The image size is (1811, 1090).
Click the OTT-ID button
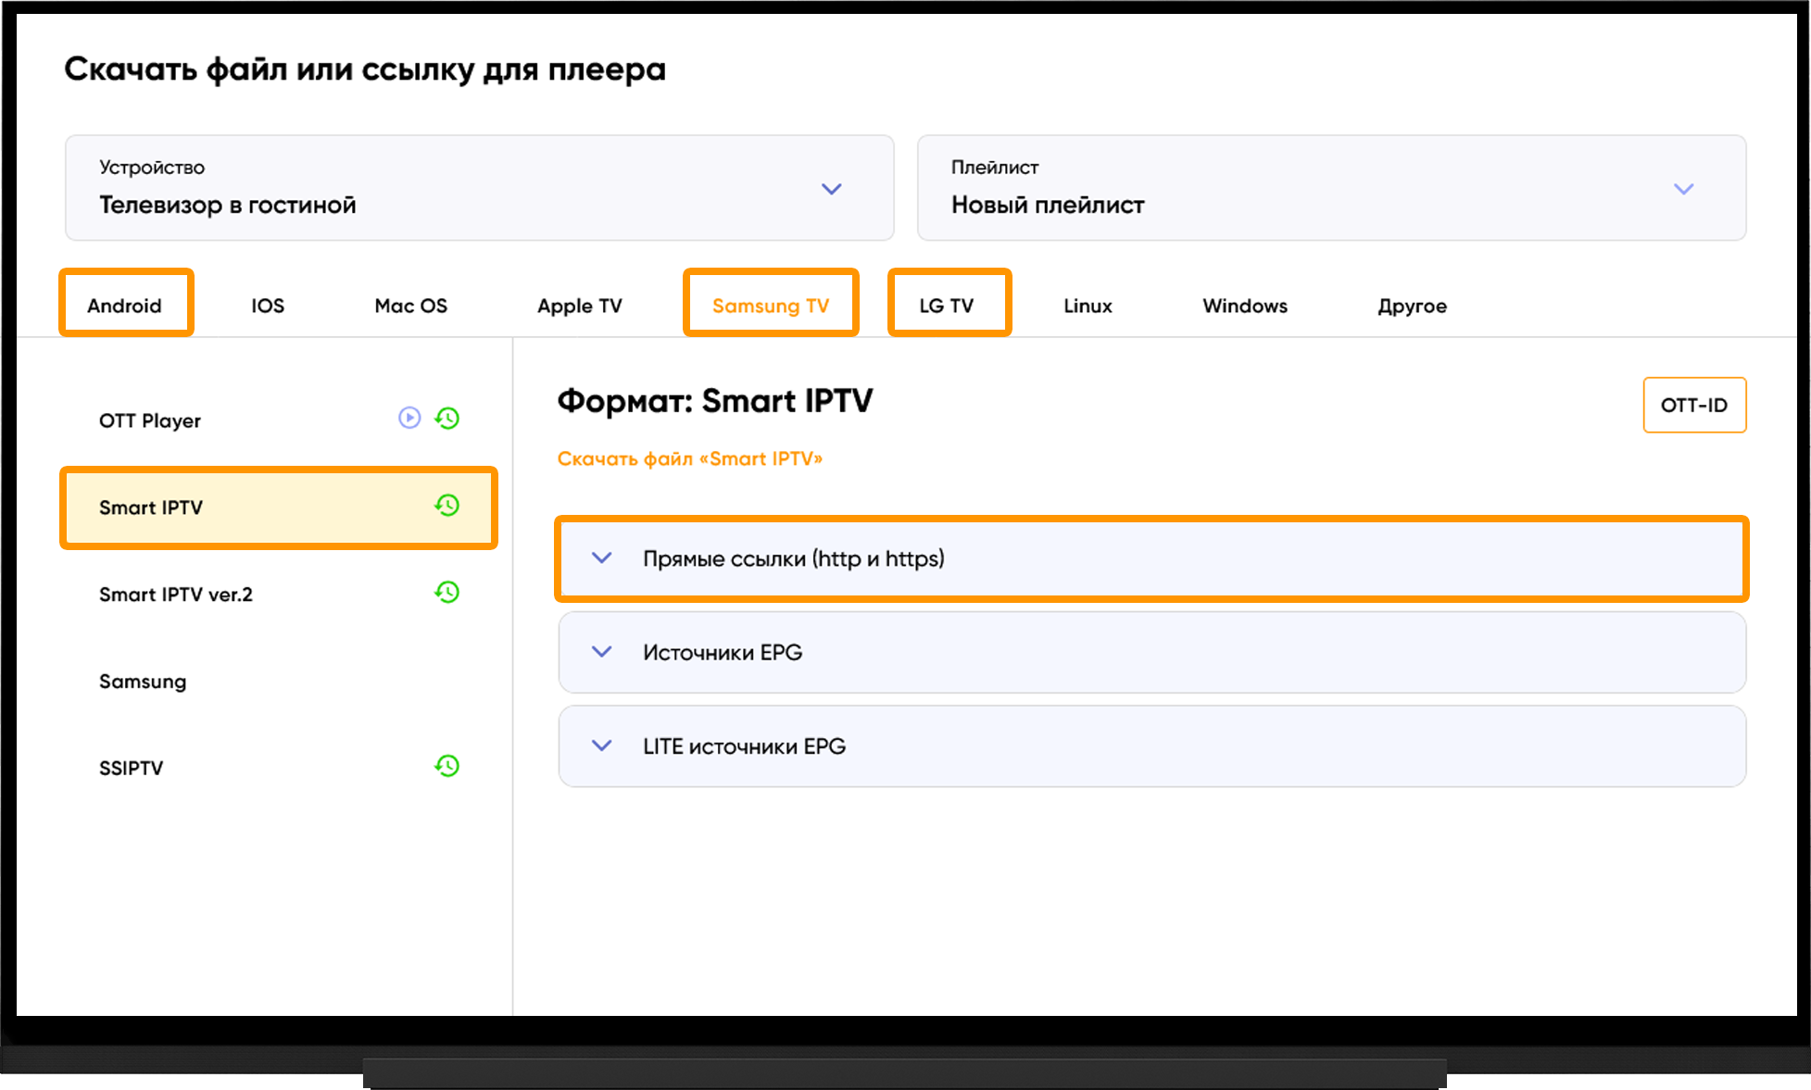(1694, 405)
